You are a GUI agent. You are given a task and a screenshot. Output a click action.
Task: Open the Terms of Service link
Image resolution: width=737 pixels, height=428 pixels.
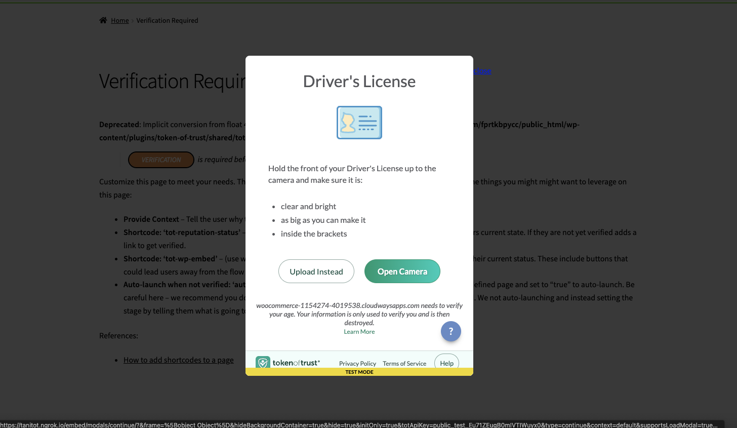pyautogui.click(x=404, y=363)
